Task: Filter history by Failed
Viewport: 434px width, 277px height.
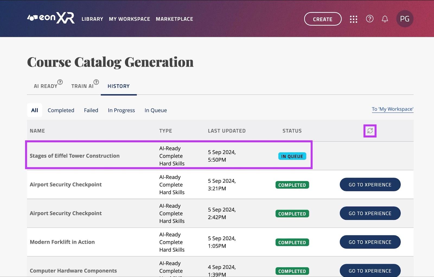Action: [x=91, y=110]
